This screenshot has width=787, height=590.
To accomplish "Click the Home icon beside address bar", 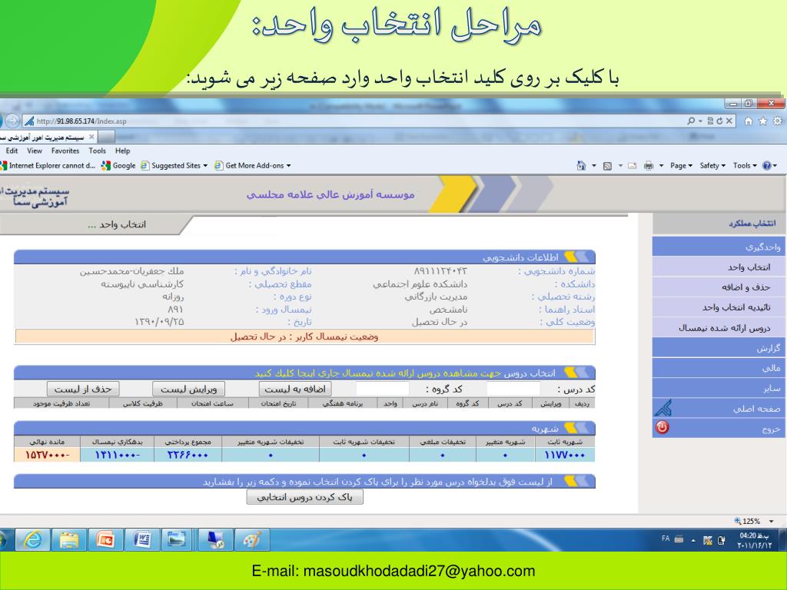I will 749,121.
